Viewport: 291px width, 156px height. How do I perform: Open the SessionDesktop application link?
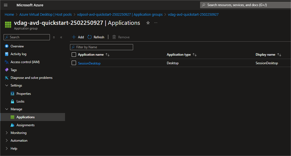pos(89,63)
